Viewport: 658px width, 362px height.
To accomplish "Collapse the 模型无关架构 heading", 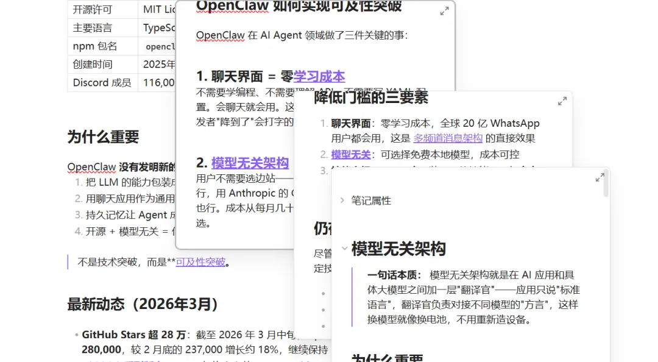I will pos(344,248).
